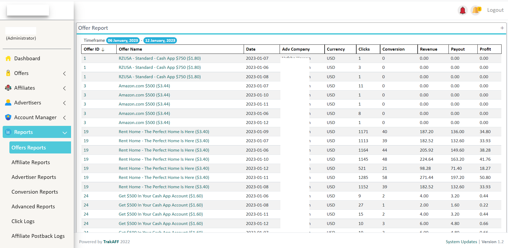The image size is (508, 248).
Task: Expand the Affiliates submenu chevron
Action: point(64,88)
